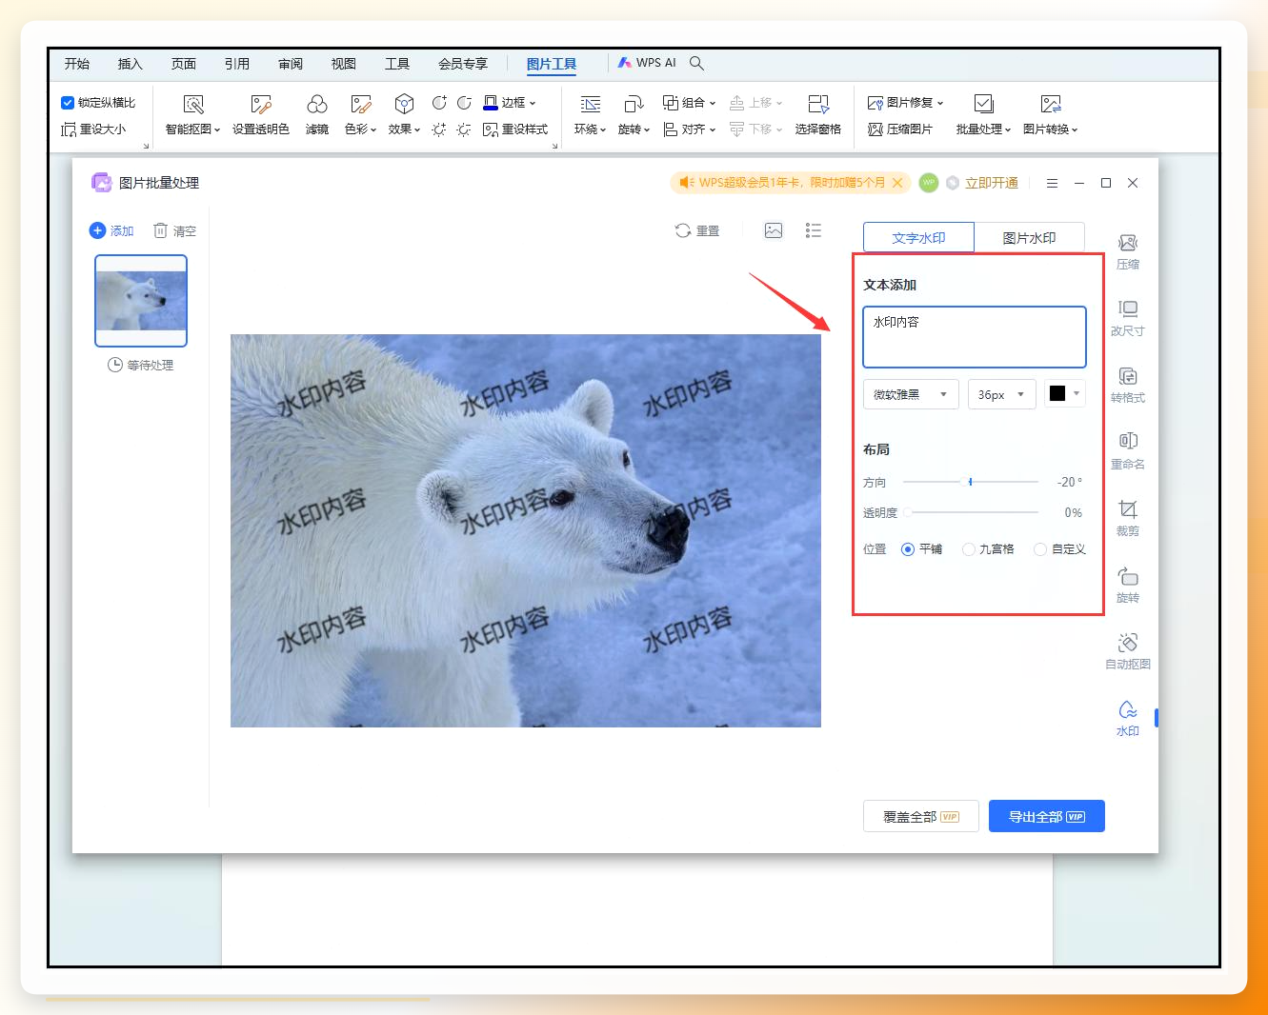1268x1015 pixels.
Task: Open the 微软雅黑 font dropdown
Action: 911,394
